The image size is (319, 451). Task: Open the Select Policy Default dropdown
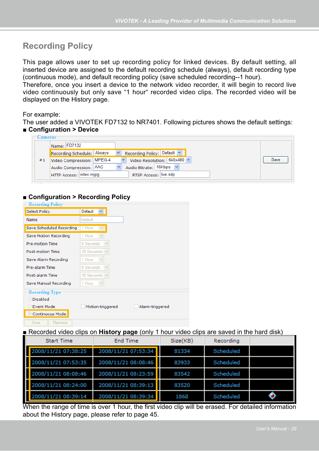point(92,211)
